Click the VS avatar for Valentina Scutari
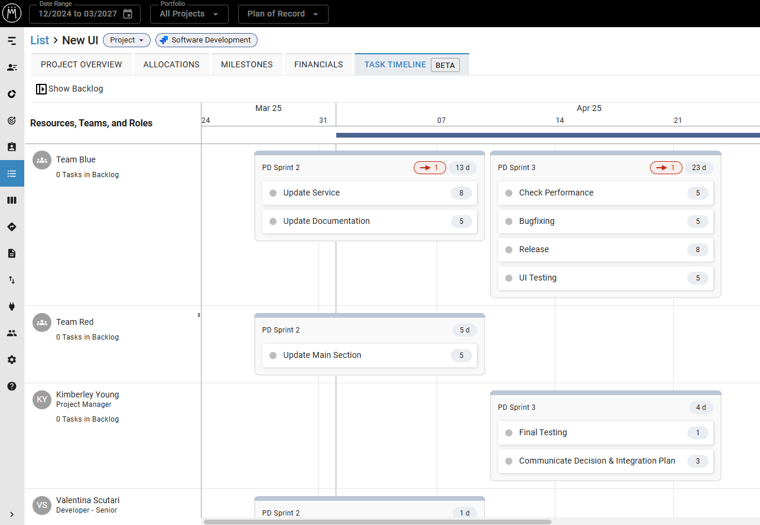This screenshot has width=760, height=525. click(42, 505)
